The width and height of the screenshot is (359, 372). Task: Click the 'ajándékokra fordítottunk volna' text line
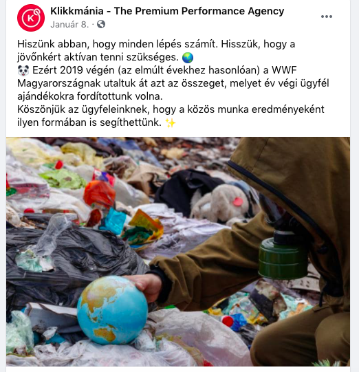click(90, 96)
